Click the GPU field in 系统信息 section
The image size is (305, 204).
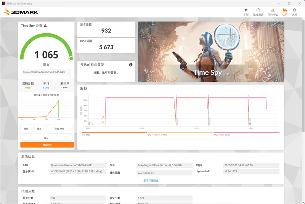click(x=78, y=165)
